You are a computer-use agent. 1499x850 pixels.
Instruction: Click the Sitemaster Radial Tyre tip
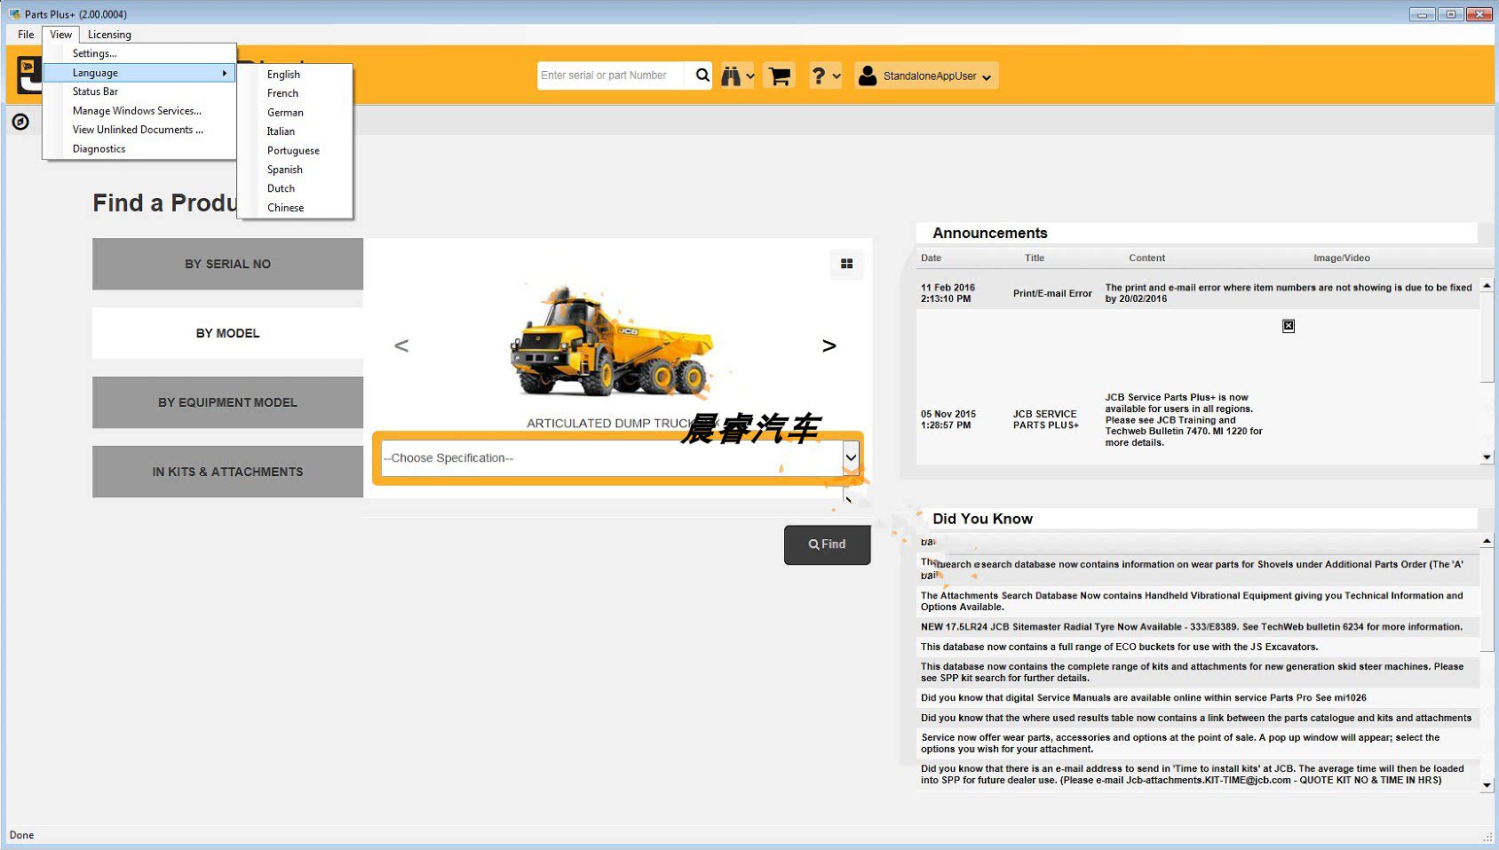[1192, 627]
